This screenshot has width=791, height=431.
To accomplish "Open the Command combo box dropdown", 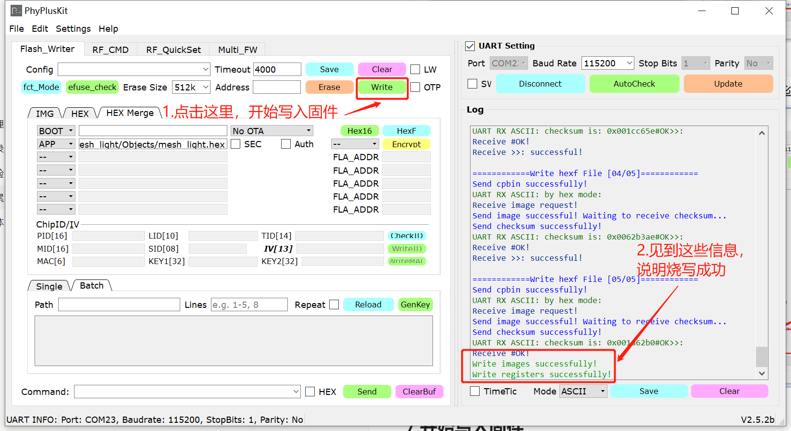I will click(x=296, y=392).
